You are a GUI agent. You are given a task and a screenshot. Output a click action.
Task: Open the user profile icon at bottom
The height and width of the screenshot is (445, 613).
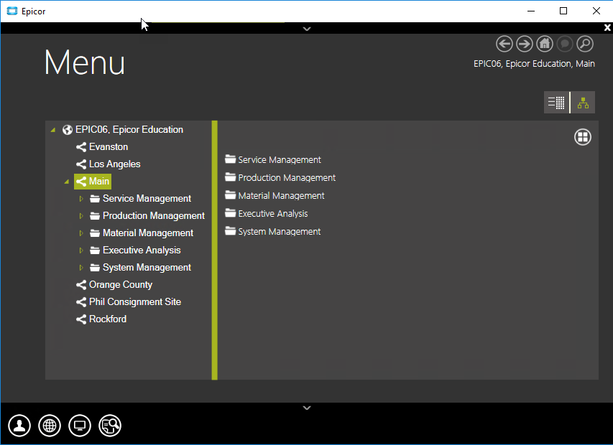pos(19,426)
